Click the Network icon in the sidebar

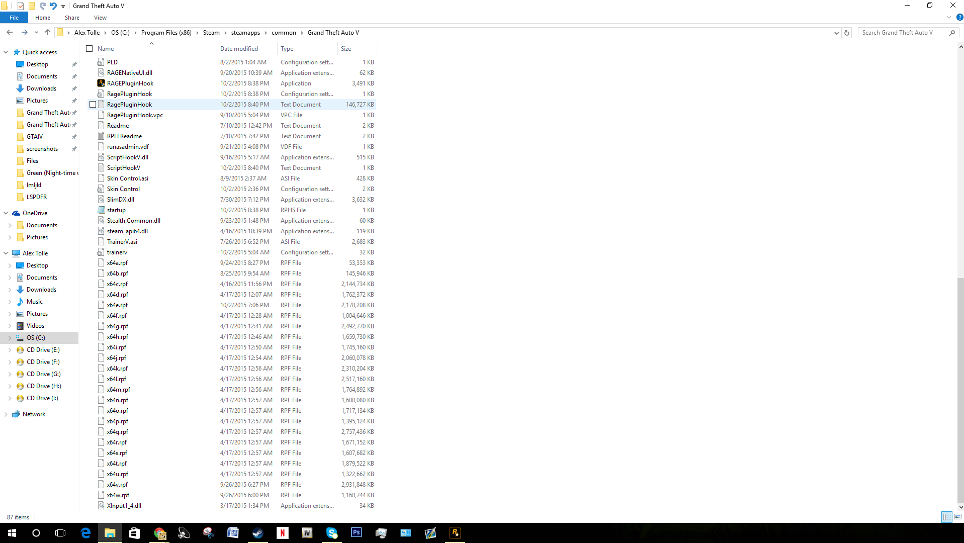click(x=16, y=414)
